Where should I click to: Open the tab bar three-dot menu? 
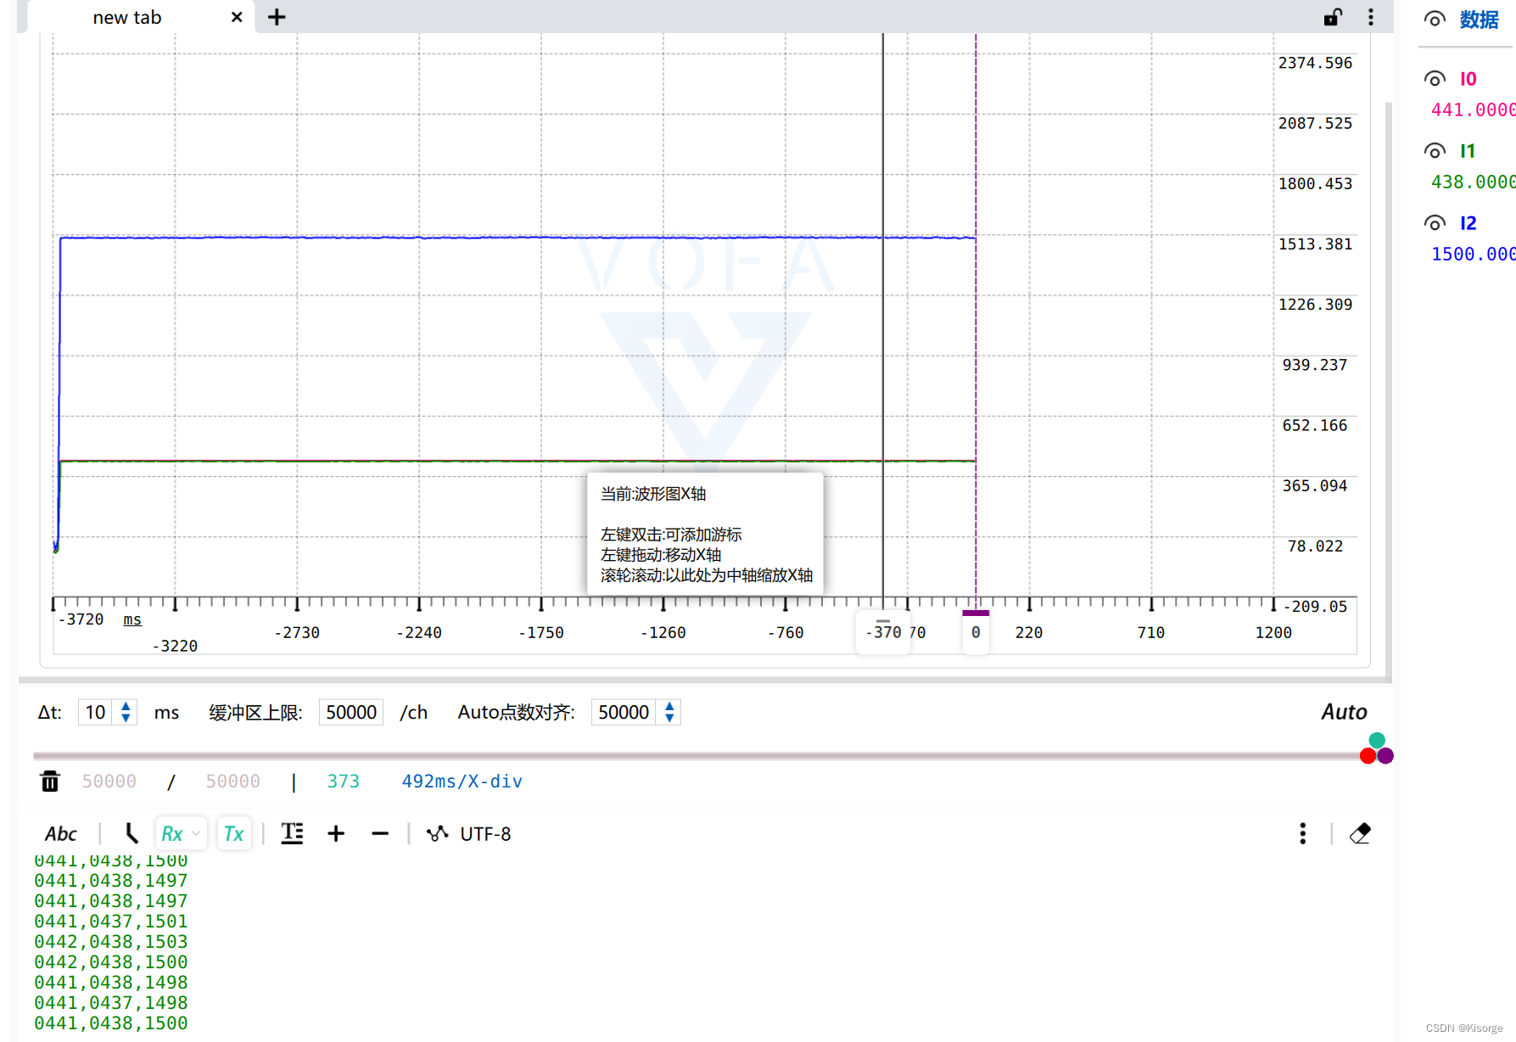[x=1371, y=17]
